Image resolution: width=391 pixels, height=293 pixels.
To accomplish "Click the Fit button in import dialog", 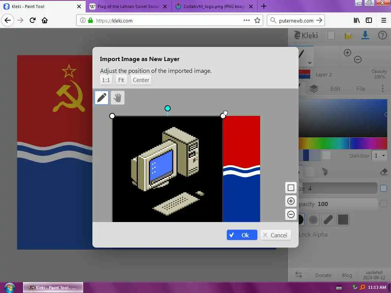I will pyautogui.click(x=121, y=80).
